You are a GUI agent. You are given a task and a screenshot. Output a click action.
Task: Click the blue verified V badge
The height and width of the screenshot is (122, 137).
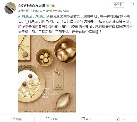click(48, 6)
